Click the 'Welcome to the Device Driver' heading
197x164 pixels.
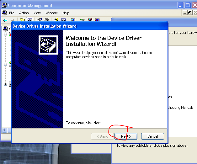pos(104,41)
